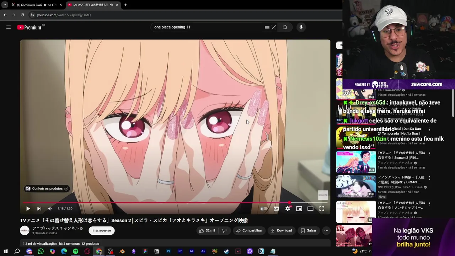Open the player settings gear

click(x=288, y=209)
